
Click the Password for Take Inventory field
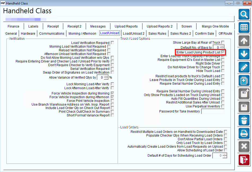(x=213, y=111)
